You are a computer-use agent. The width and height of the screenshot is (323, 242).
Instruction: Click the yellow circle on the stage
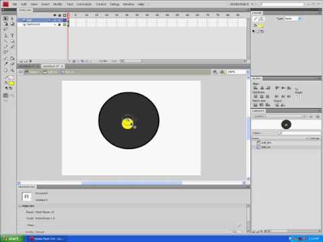127,124
